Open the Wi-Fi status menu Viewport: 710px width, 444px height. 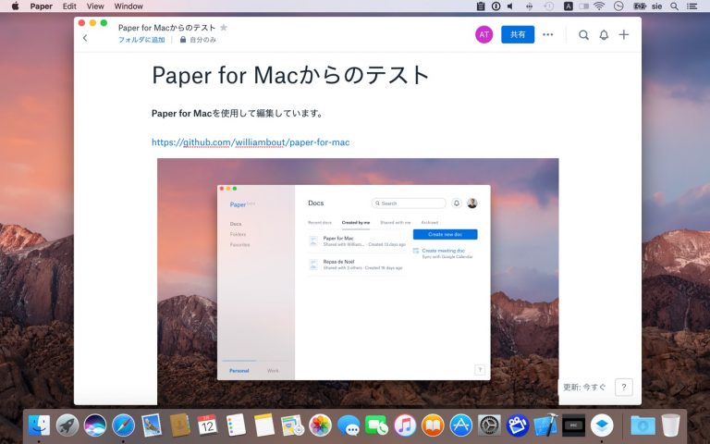click(x=598, y=6)
